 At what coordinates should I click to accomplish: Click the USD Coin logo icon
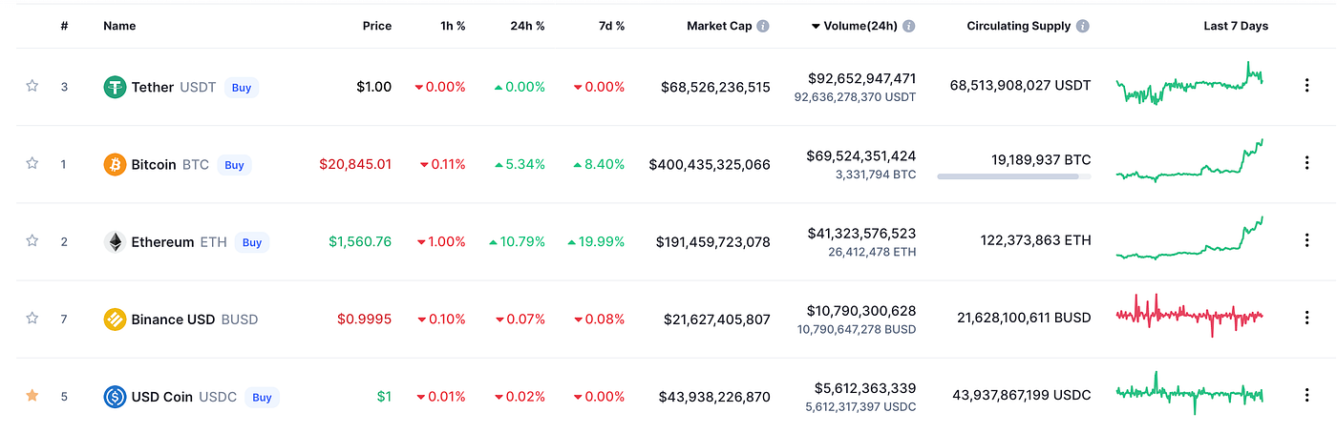pyautogui.click(x=115, y=397)
